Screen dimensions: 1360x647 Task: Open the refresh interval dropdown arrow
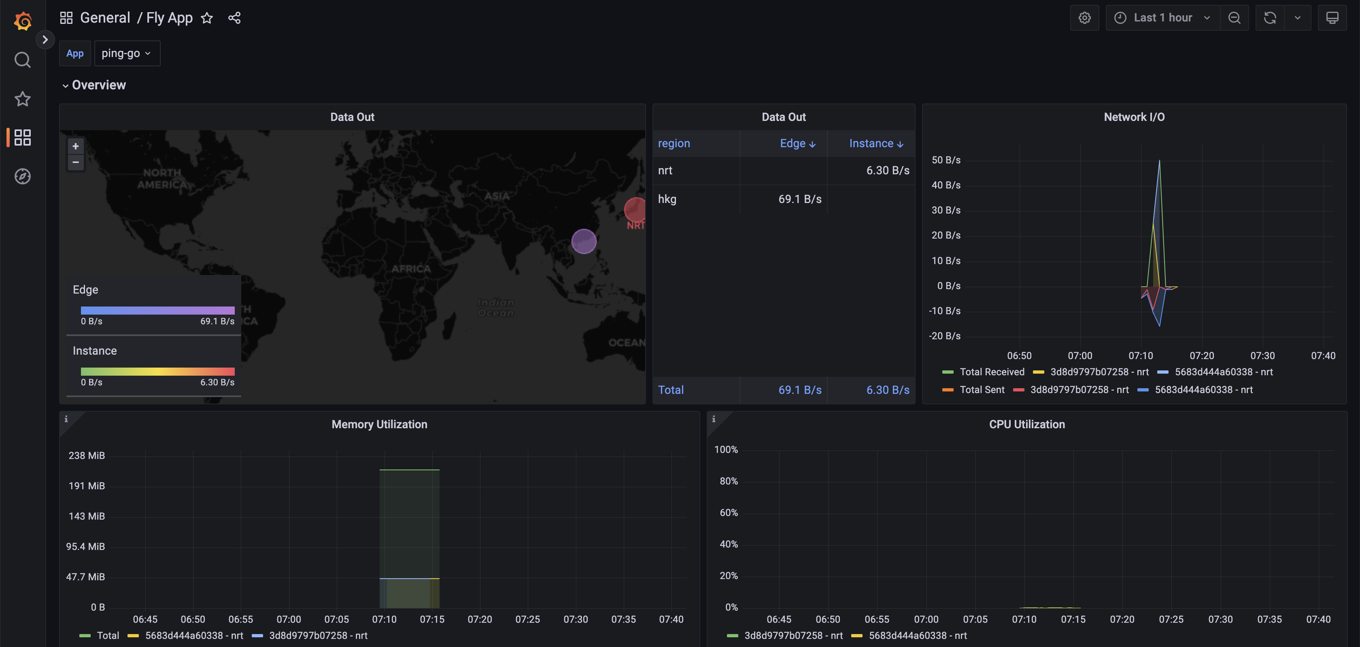tap(1298, 18)
